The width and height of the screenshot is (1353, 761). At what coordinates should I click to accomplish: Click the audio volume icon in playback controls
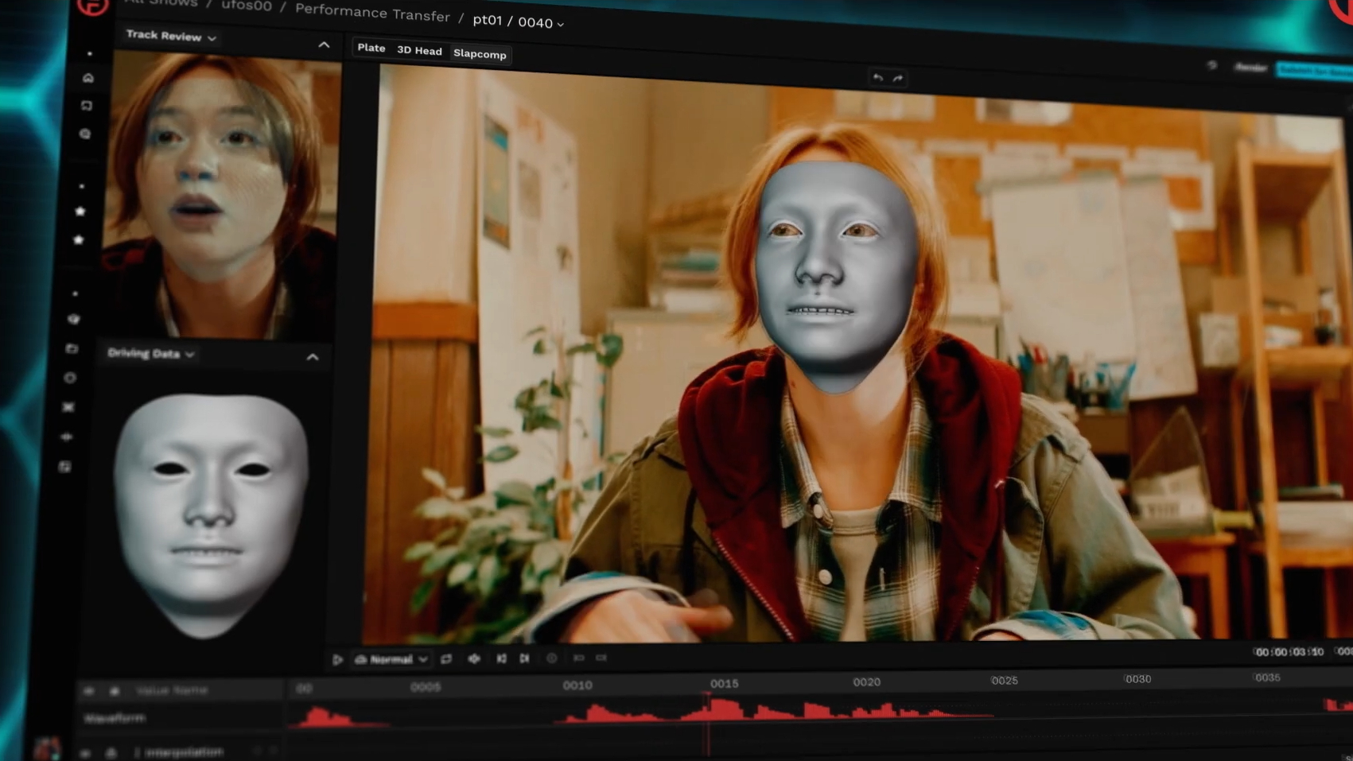[473, 659]
